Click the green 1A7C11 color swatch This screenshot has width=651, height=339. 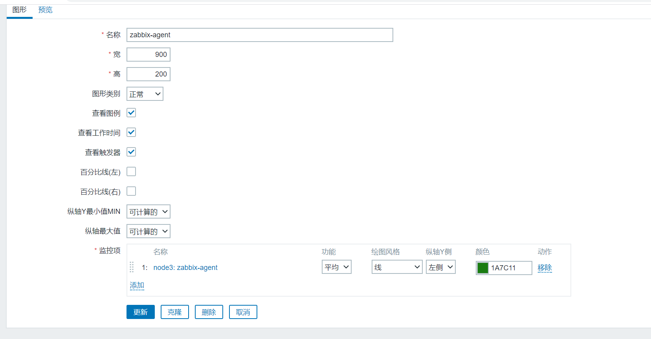[482, 268]
